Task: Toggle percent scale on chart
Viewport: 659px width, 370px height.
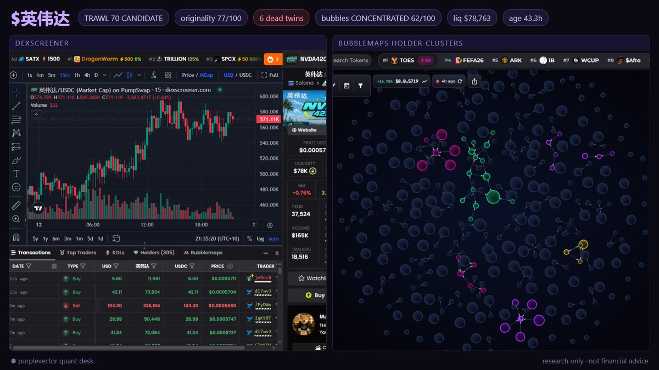Action: click(249, 238)
